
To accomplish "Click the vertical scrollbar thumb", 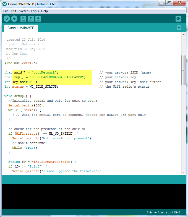I will pos(183,70).
